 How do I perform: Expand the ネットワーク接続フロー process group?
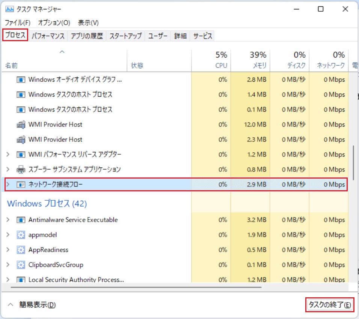pyautogui.click(x=8, y=185)
